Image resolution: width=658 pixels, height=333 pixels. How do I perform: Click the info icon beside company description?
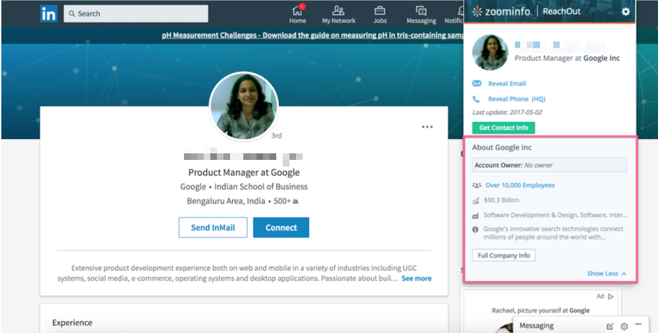[x=475, y=230]
